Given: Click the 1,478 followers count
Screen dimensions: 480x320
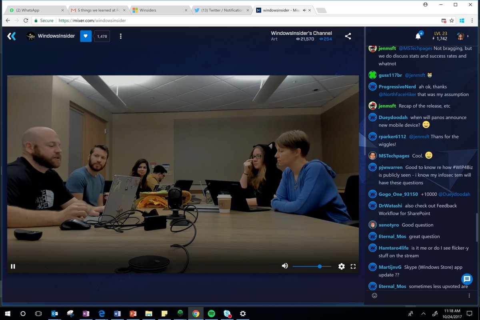Looking at the screenshot, I should [x=102, y=36].
